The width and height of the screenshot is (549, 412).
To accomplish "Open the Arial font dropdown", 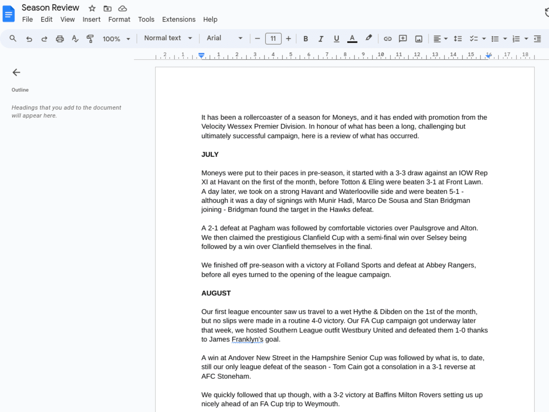I will point(224,38).
